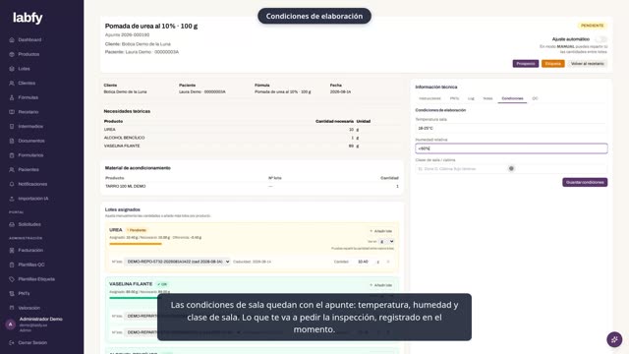Click the Cliente Botica Demo de la Luna value
629x354 pixels.
pos(125,91)
